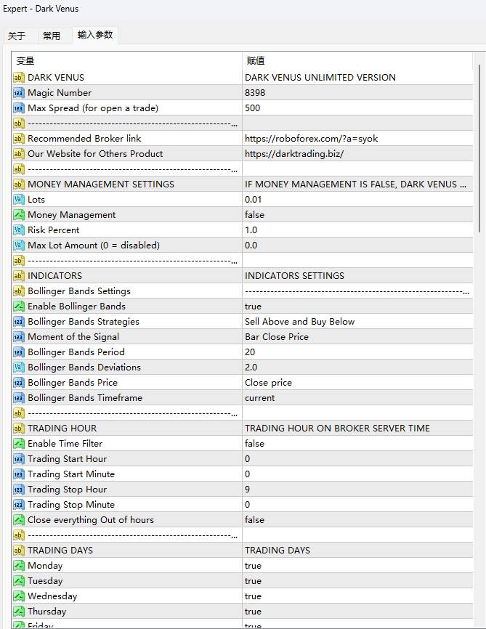Click the icon beside Magic Number
Image resolution: width=486 pixels, height=629 pixels.
[x=19, y=93]
